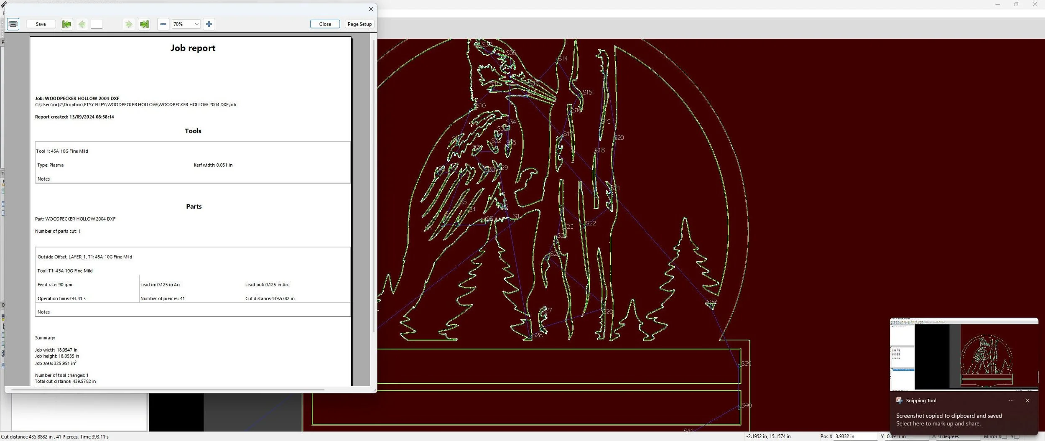Screen dimensions: 1045x441
Task: Click toolpath label S39 near the rectangle
Action: (746, 364)
